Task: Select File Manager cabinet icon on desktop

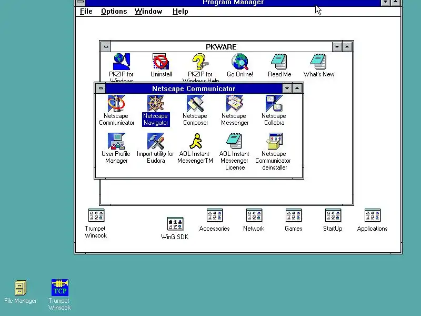Action: click(x=21, y=288)
